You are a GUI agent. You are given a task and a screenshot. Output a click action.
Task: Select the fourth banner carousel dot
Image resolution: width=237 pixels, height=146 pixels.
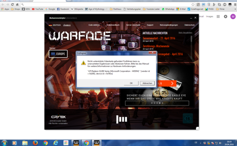coord(160,103)
